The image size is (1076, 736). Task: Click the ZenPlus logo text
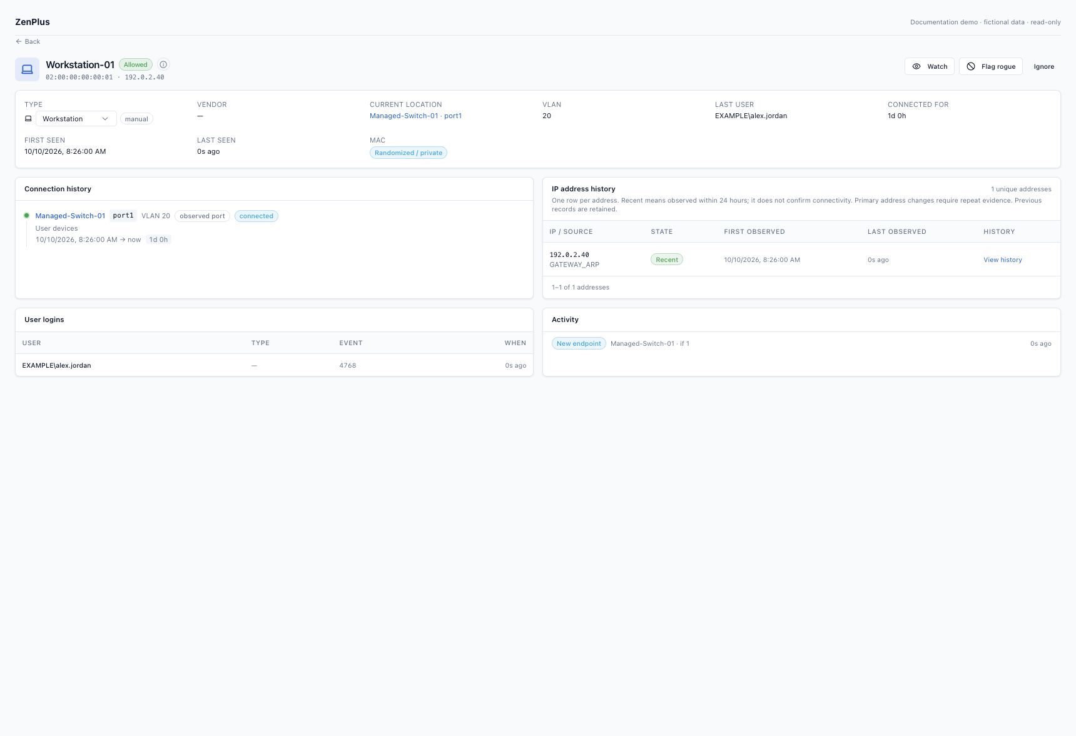33,22
